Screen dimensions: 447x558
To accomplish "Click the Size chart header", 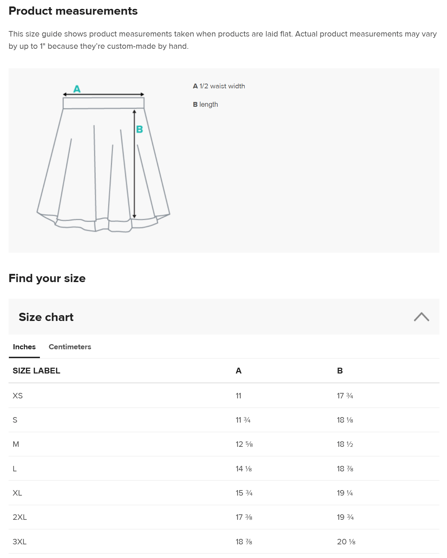I will [224, 317].
